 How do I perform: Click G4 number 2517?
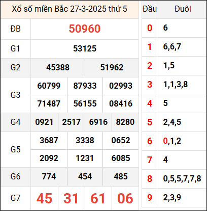tap(72, 122)
